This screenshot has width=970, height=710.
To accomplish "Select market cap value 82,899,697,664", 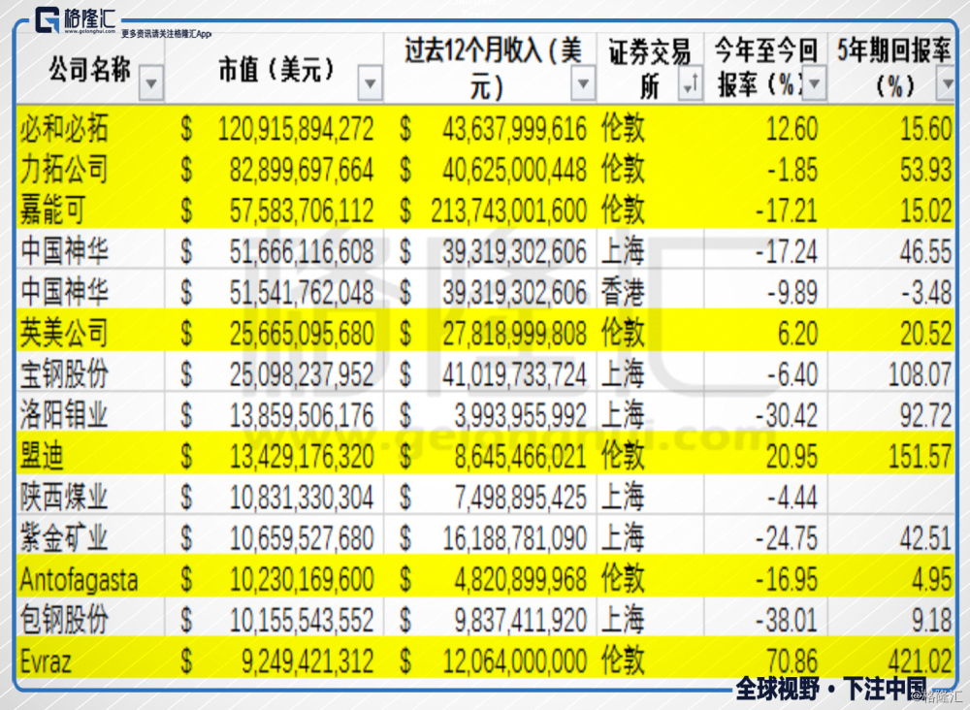I will (x=302, y=170).
